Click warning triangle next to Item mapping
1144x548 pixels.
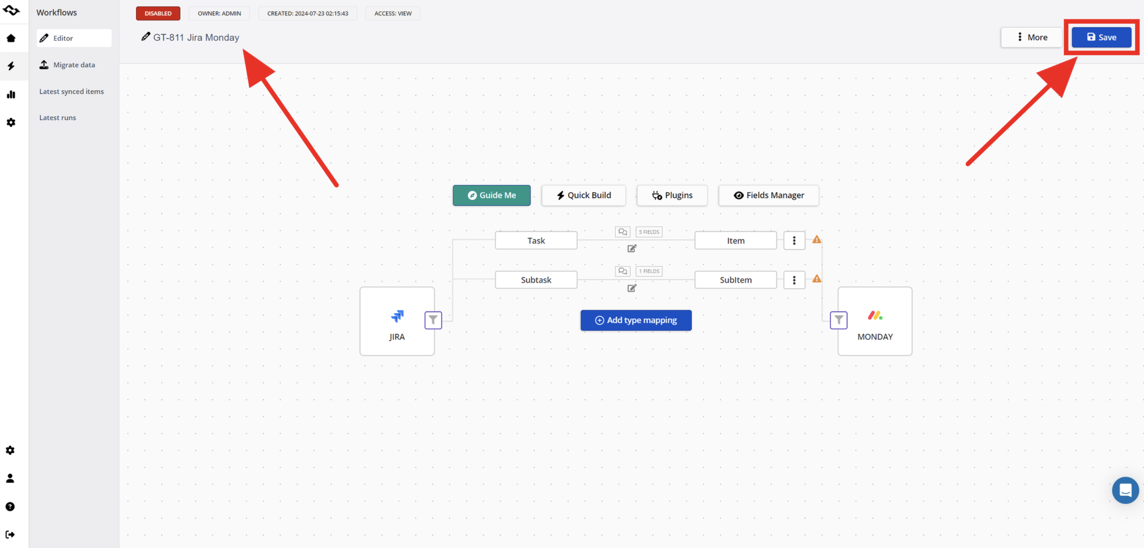(816, 240)
